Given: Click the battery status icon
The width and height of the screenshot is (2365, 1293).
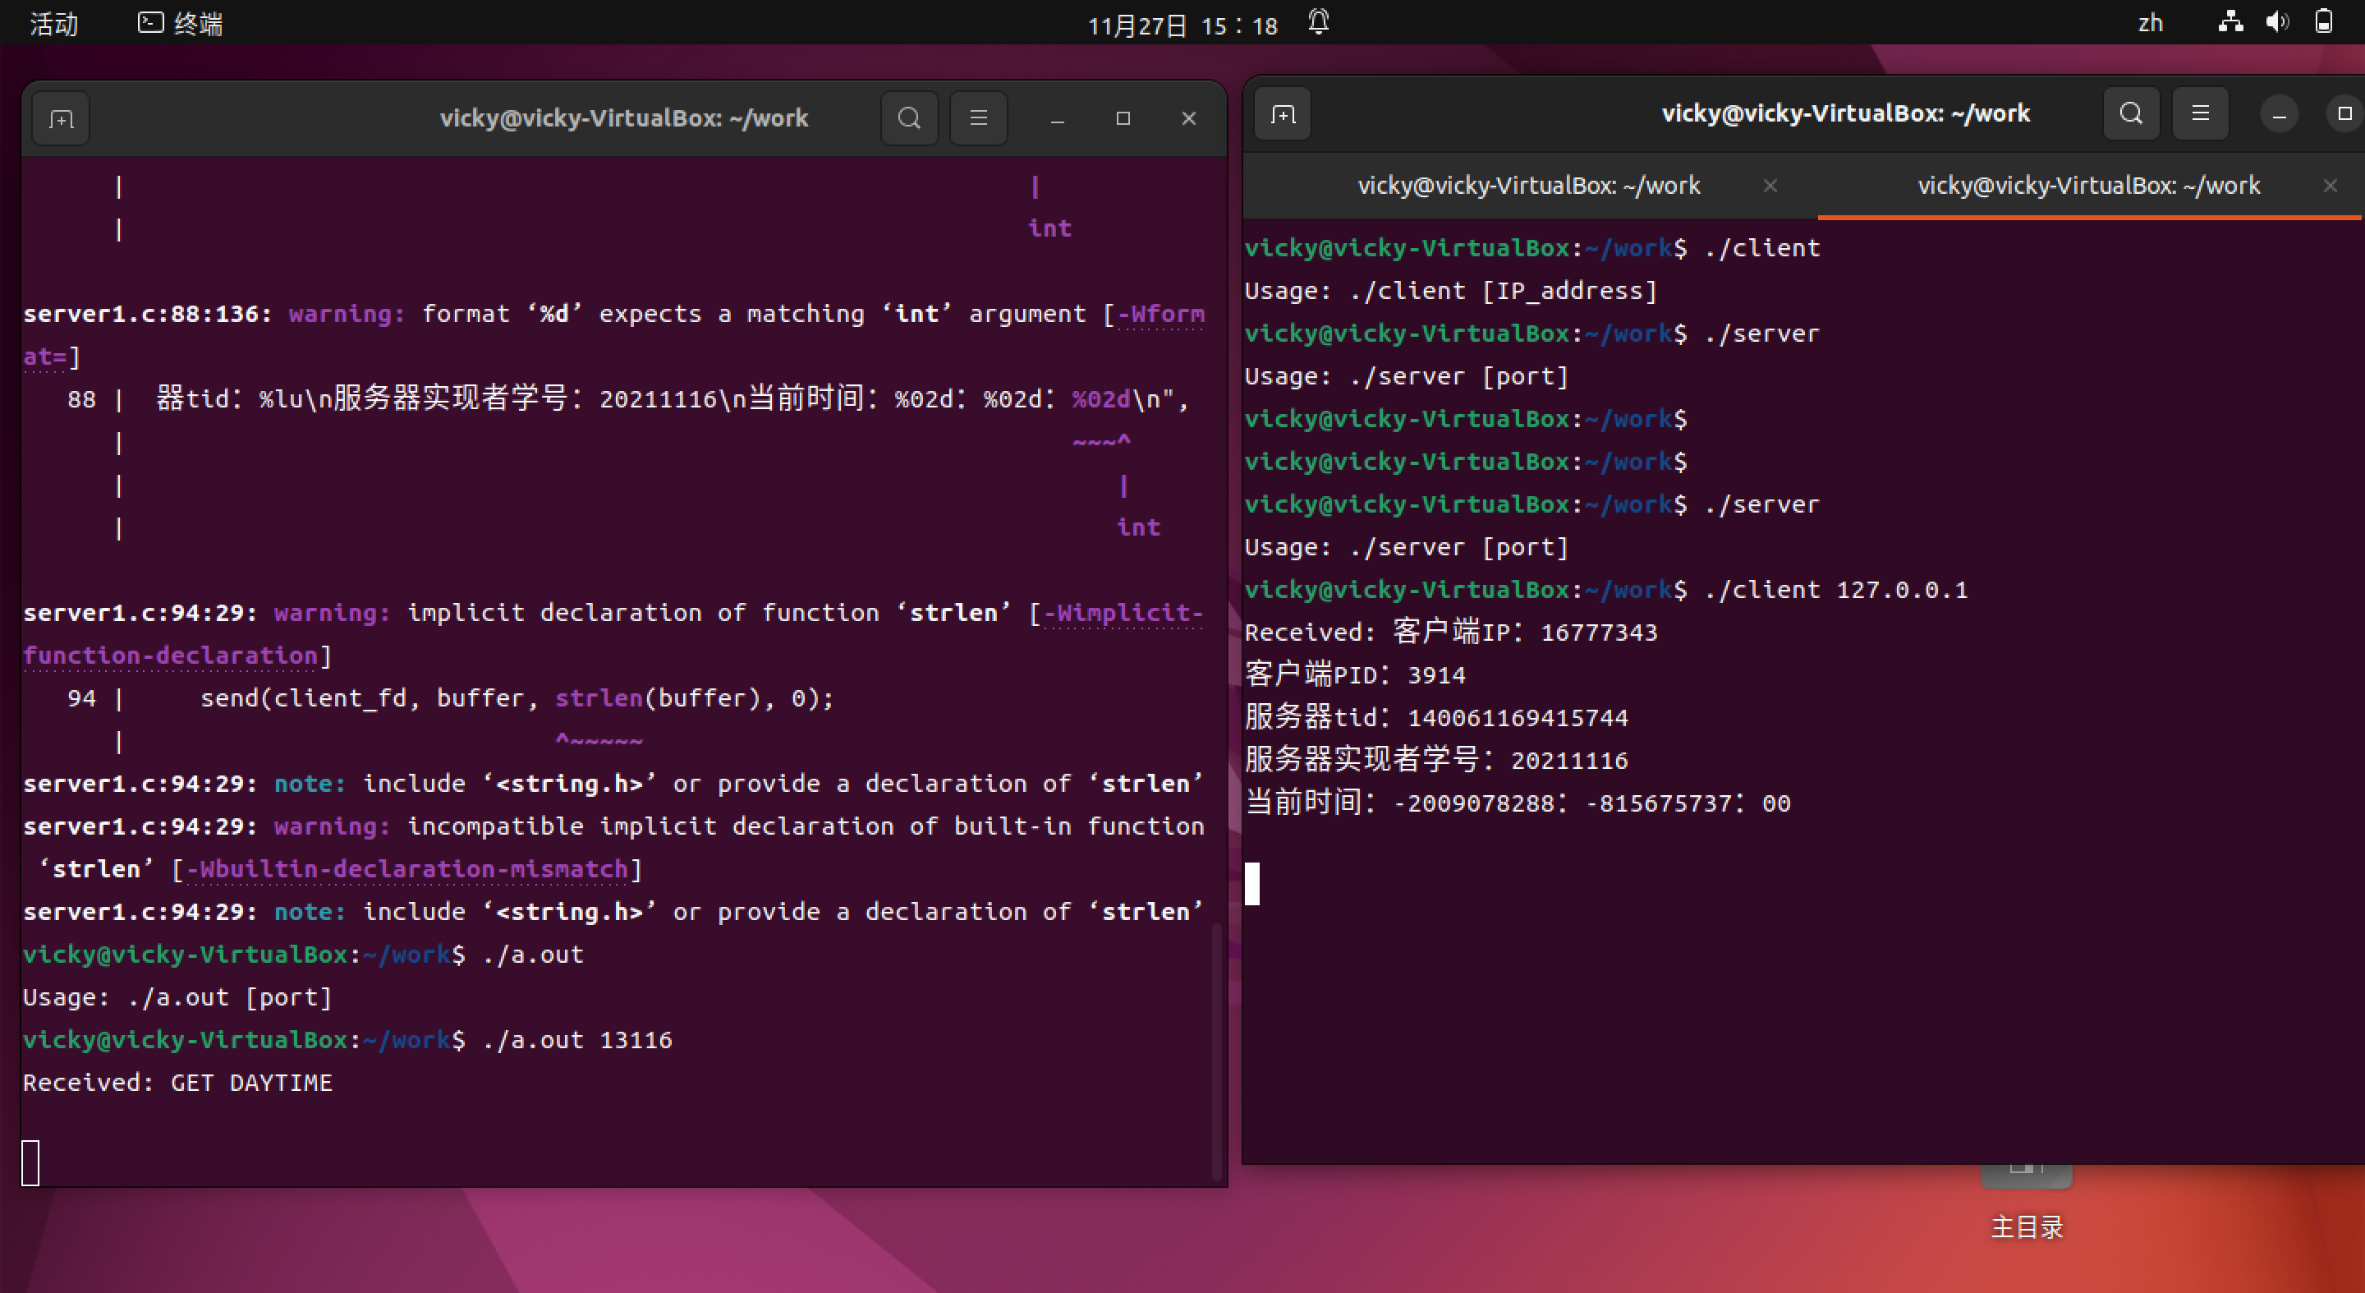Looking at the screenshot, I should point(2323,22).
